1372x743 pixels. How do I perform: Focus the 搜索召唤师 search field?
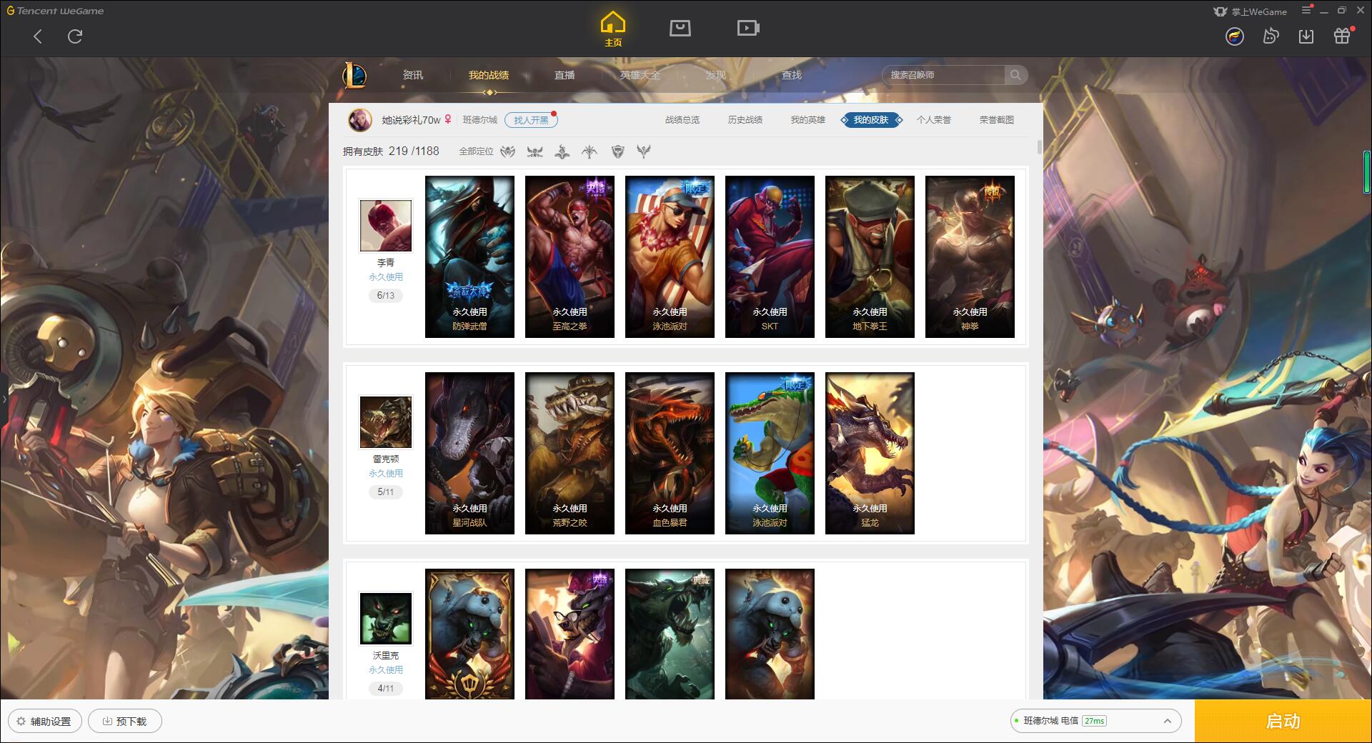pos(943,75)
